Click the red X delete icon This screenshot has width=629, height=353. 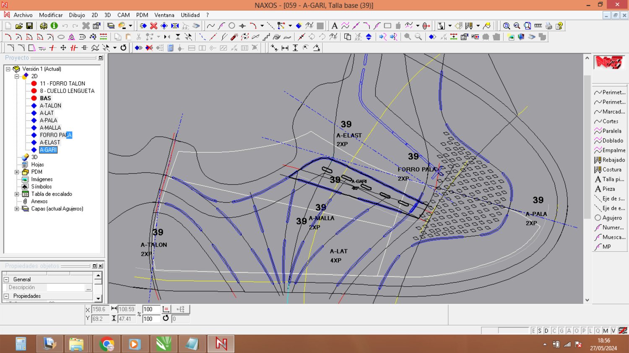click(153, 26)
